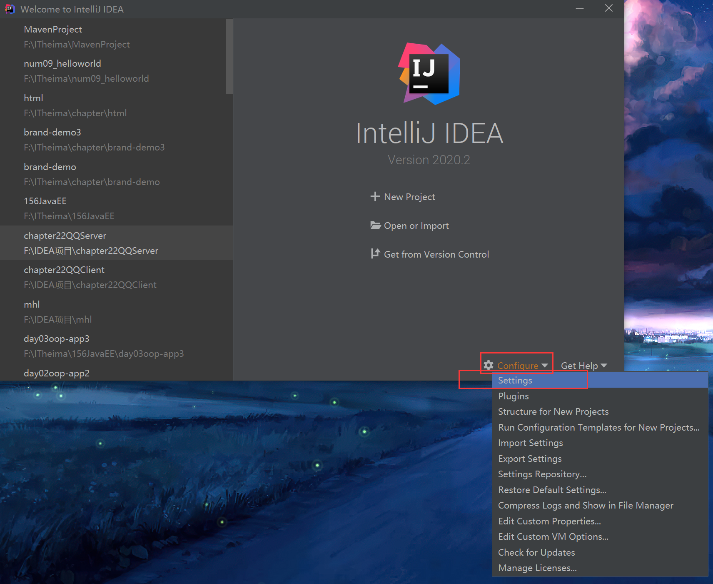Select Import Settings menu entry
The width and height of the screenshot is (713, 584).
pos(530,443)
